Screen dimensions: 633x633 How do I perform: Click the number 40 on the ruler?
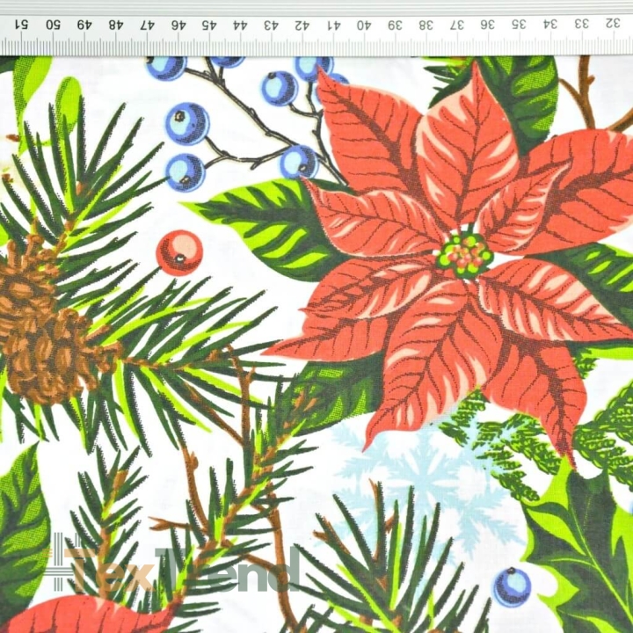(364, 25)
